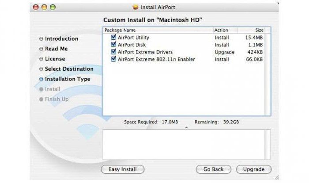Screen dimensions: 309x183
Task: Minimize the Install AirPort window
Action: [44, 8]
